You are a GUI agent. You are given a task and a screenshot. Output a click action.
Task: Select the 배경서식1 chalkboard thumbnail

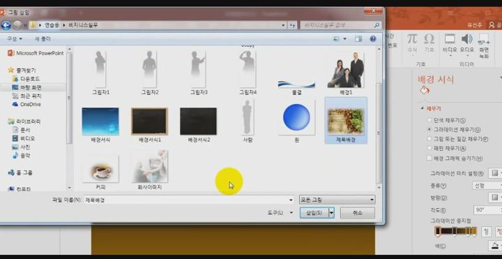[149, 125]
